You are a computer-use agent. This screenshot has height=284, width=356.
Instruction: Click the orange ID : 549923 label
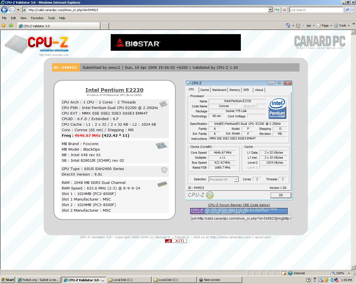click(66, 67)
